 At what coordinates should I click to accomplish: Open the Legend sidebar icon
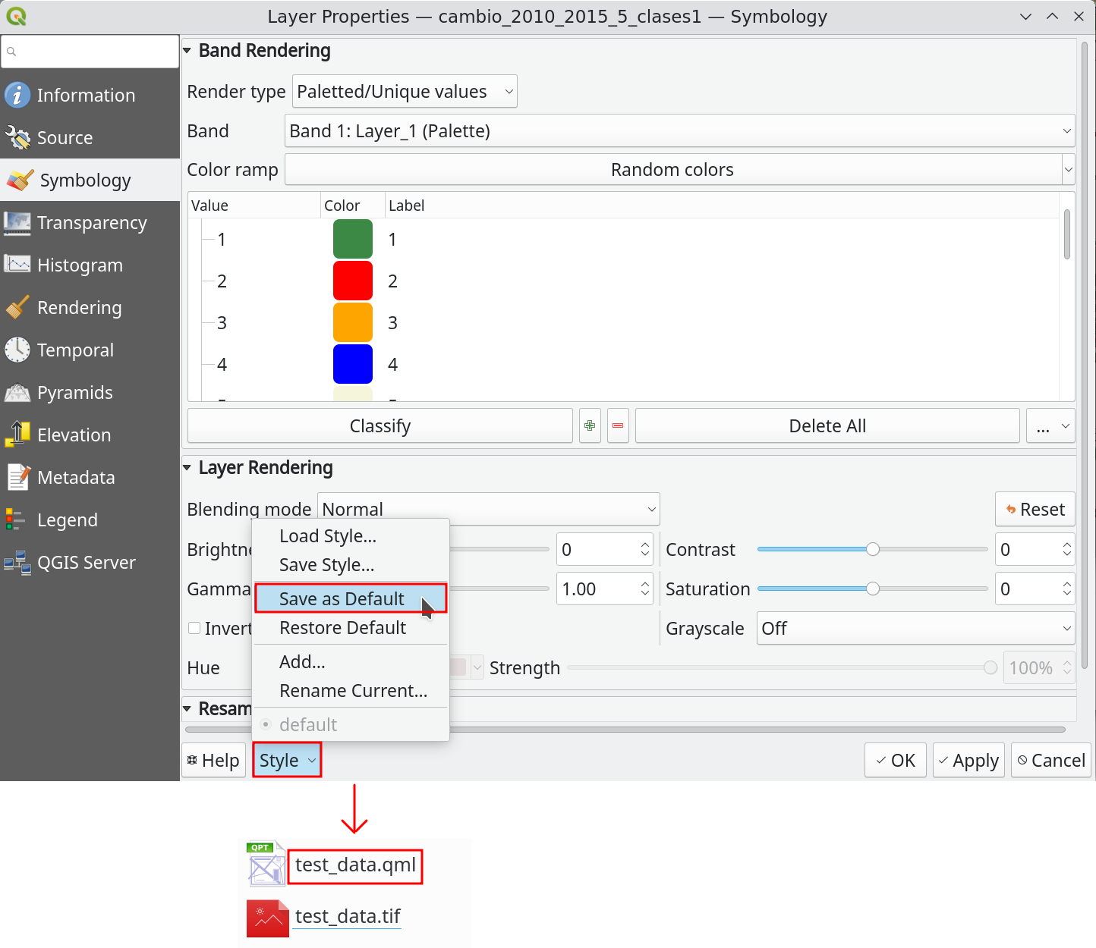pyautogui.click(x=17, y=520)
